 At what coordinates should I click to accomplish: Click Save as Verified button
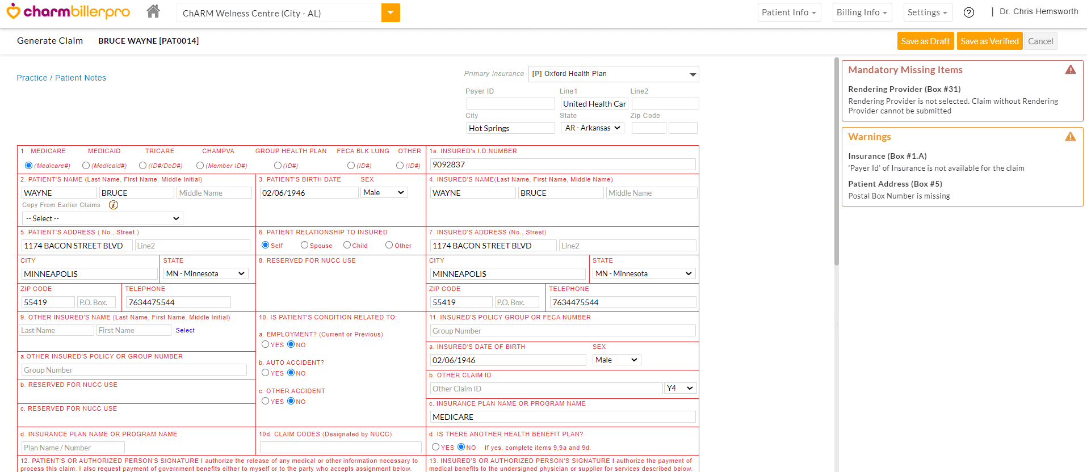(x=989, y=41)
